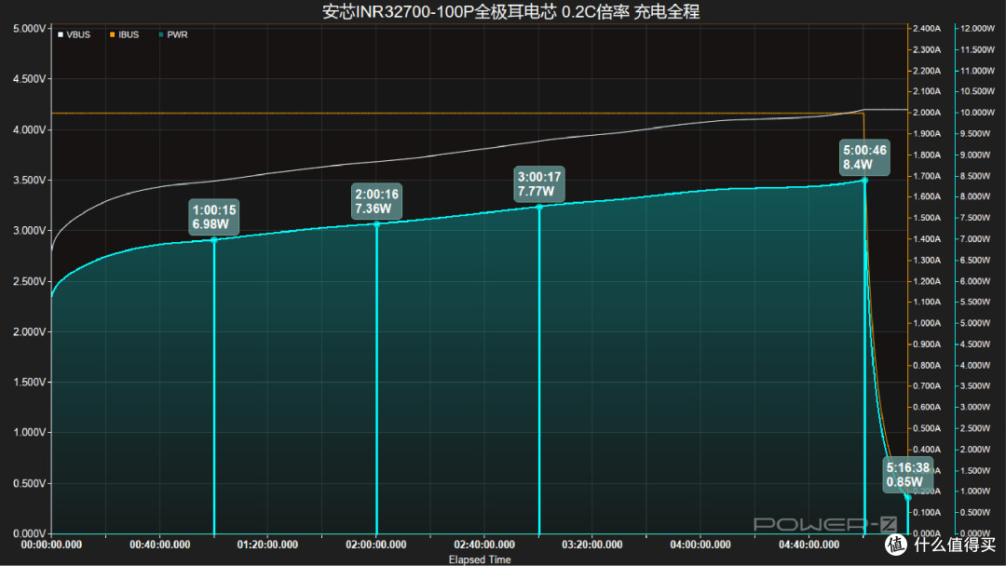Click the 1.000V voltage axis label
The image size is (1006, 566).
tap(30, 432)
